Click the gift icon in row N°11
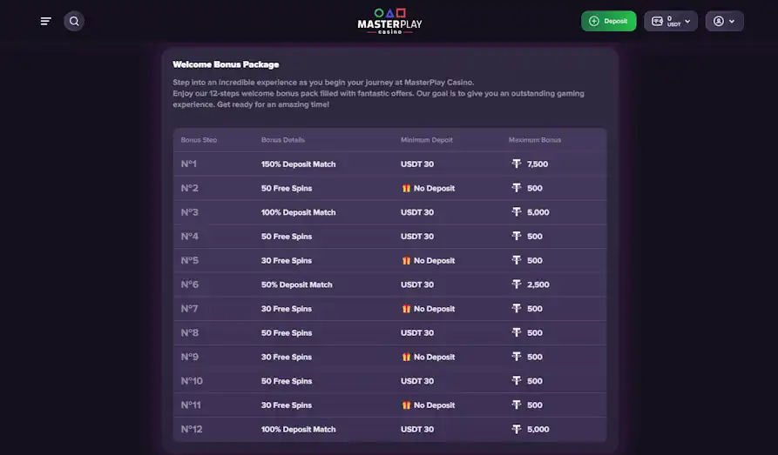Screen dimensions: 778x455 (406, 405)
